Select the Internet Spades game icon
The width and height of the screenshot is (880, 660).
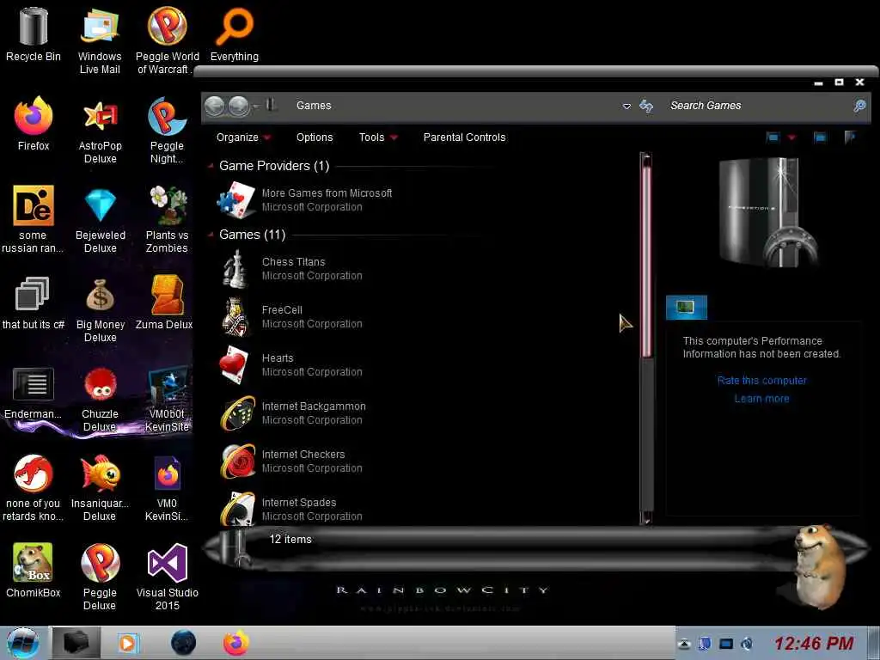237,509
